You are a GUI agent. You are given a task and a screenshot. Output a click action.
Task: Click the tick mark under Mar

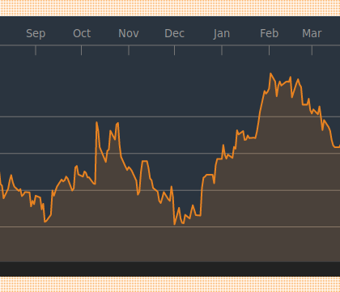(312, 50)
